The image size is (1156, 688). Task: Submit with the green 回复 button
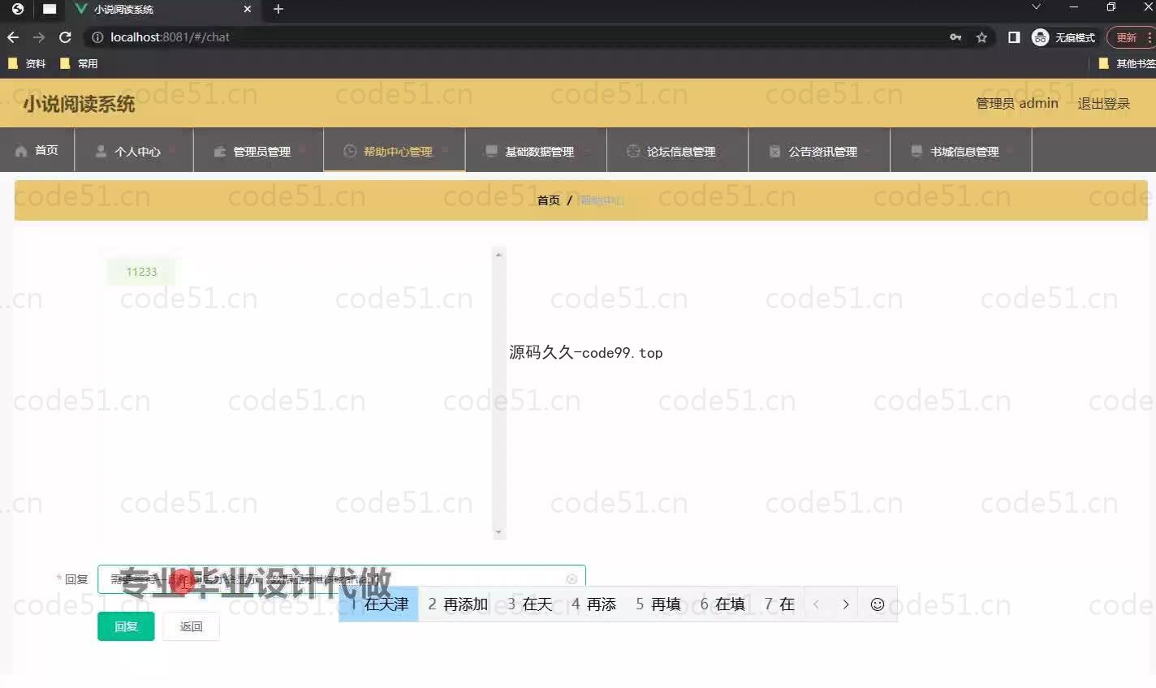pos(126,626)
